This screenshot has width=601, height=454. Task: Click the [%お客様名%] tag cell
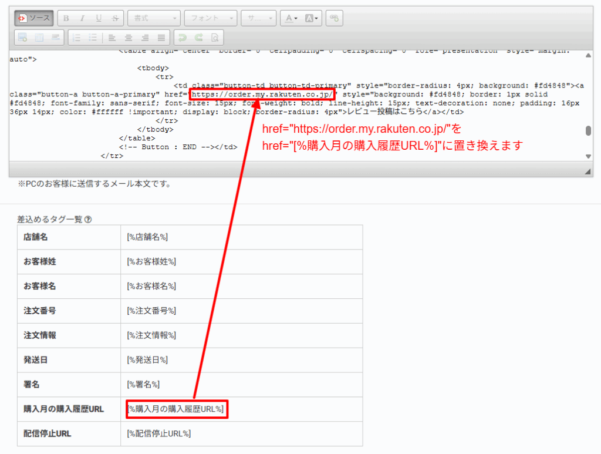[241, 287]
